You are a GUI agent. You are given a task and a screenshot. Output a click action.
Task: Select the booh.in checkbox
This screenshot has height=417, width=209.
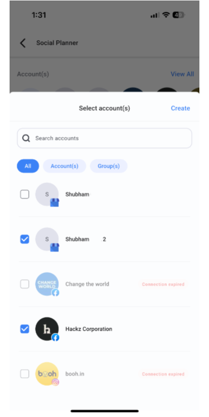[x=25, y=374]
